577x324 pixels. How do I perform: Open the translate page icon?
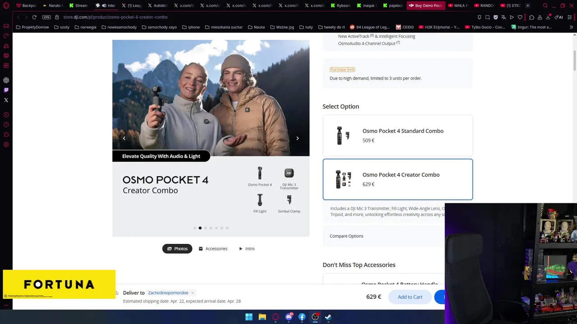(x=504, y=17)
